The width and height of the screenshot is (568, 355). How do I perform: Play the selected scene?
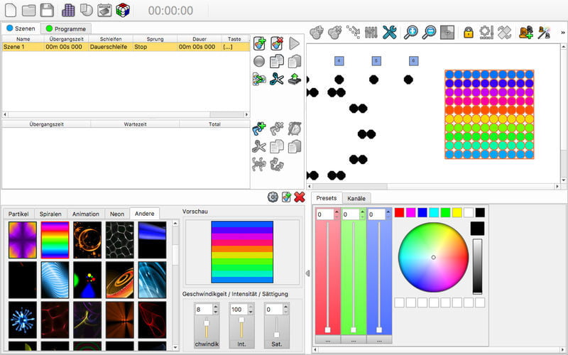pyautogui.click(x=294, y=43)
